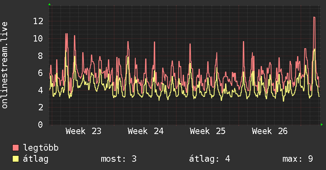Click the Week 26 axis label
The image size is (326, 170).
270,131
